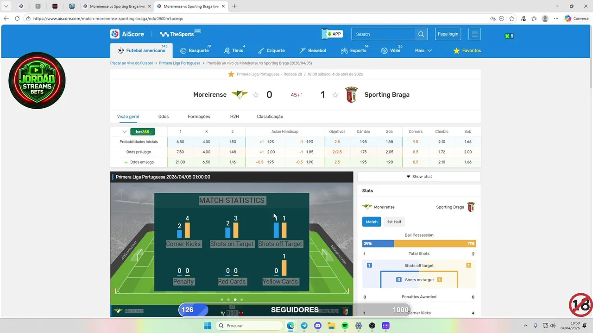593x333 pixels.
Task: Click the Sporting Braga team crest
Action: tap(352, 94)
